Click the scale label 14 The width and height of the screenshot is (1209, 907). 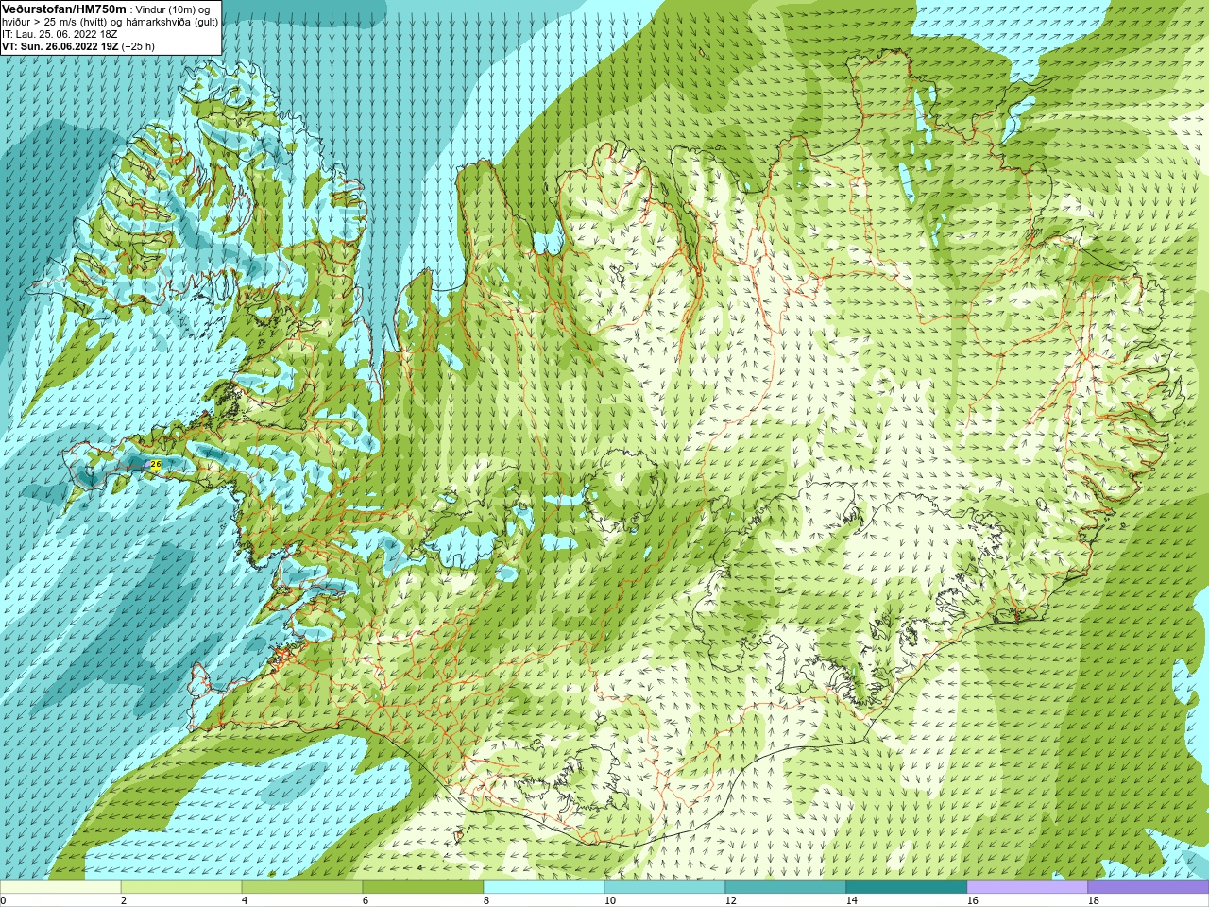point(851,900)
